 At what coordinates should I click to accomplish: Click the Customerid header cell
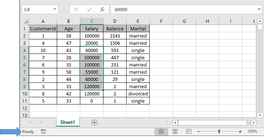point(43,29)
